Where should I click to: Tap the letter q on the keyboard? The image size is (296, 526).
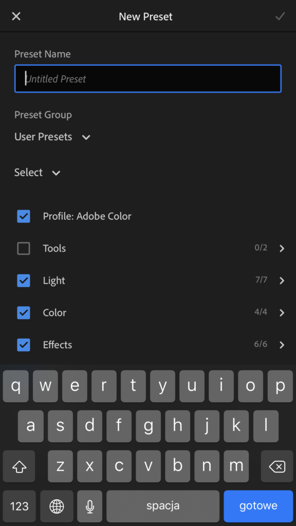point(15,386)
